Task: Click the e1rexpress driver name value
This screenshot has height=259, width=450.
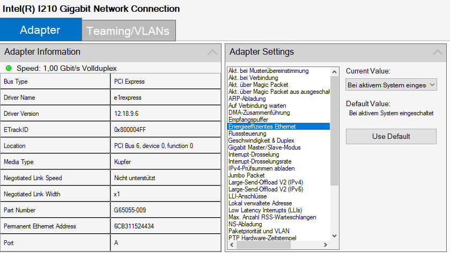Action: click(128, 98)
